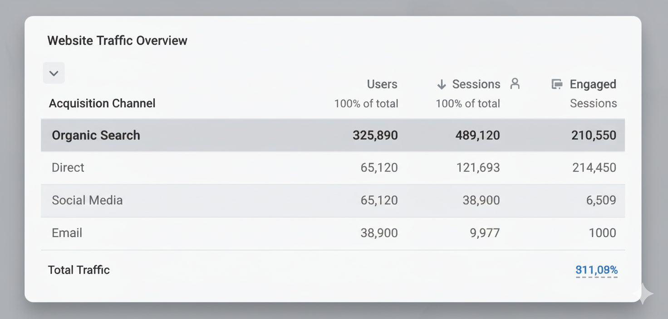Sort by Engaged Sessions column header

593,84
